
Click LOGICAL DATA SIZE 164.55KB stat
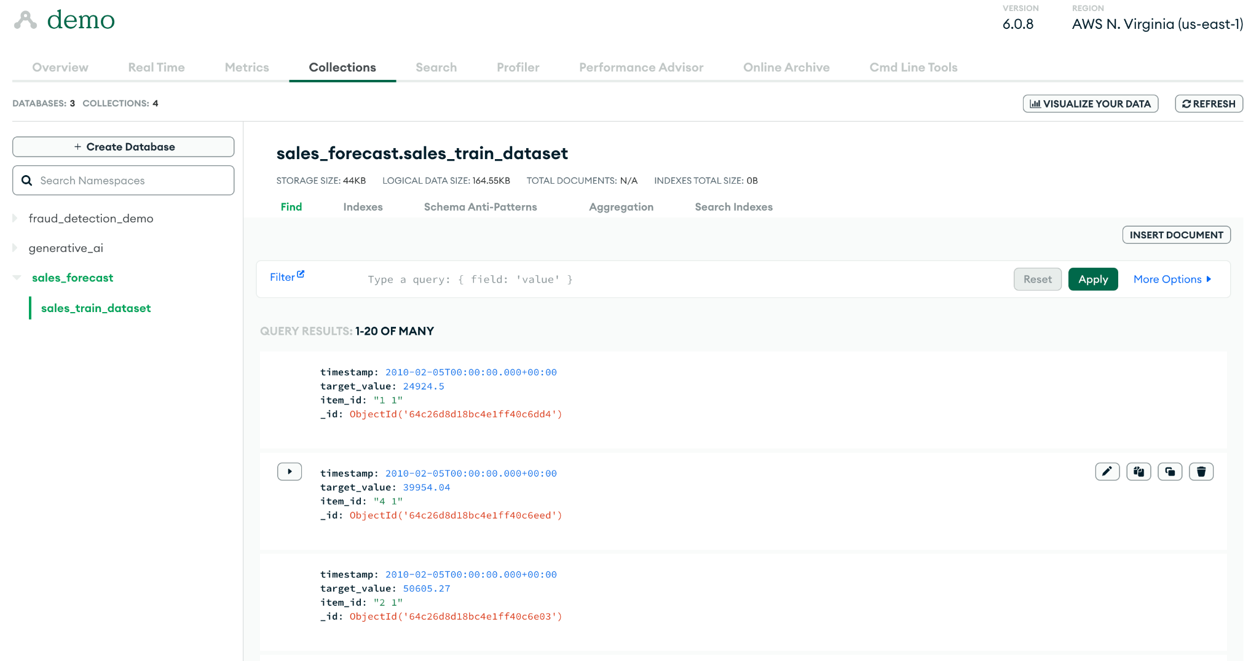pyautogui.click(x=446, y=181)
